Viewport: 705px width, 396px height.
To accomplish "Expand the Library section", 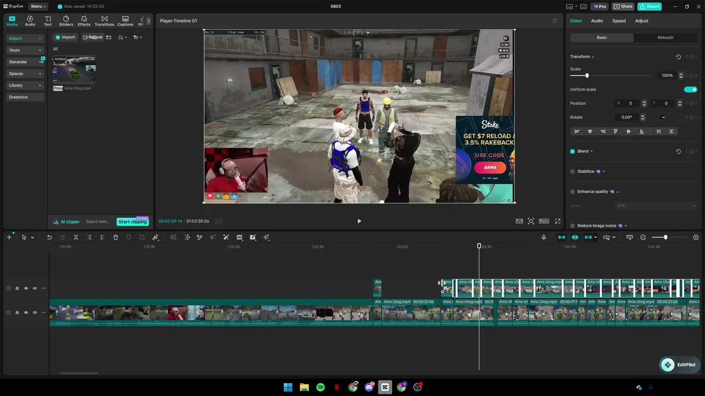I will tap(25, 85).
